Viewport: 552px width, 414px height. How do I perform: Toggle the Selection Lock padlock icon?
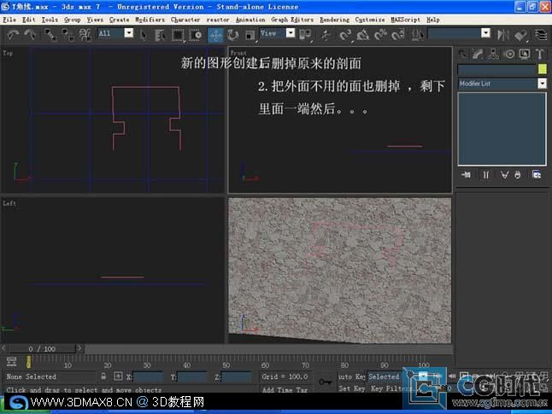103,376
